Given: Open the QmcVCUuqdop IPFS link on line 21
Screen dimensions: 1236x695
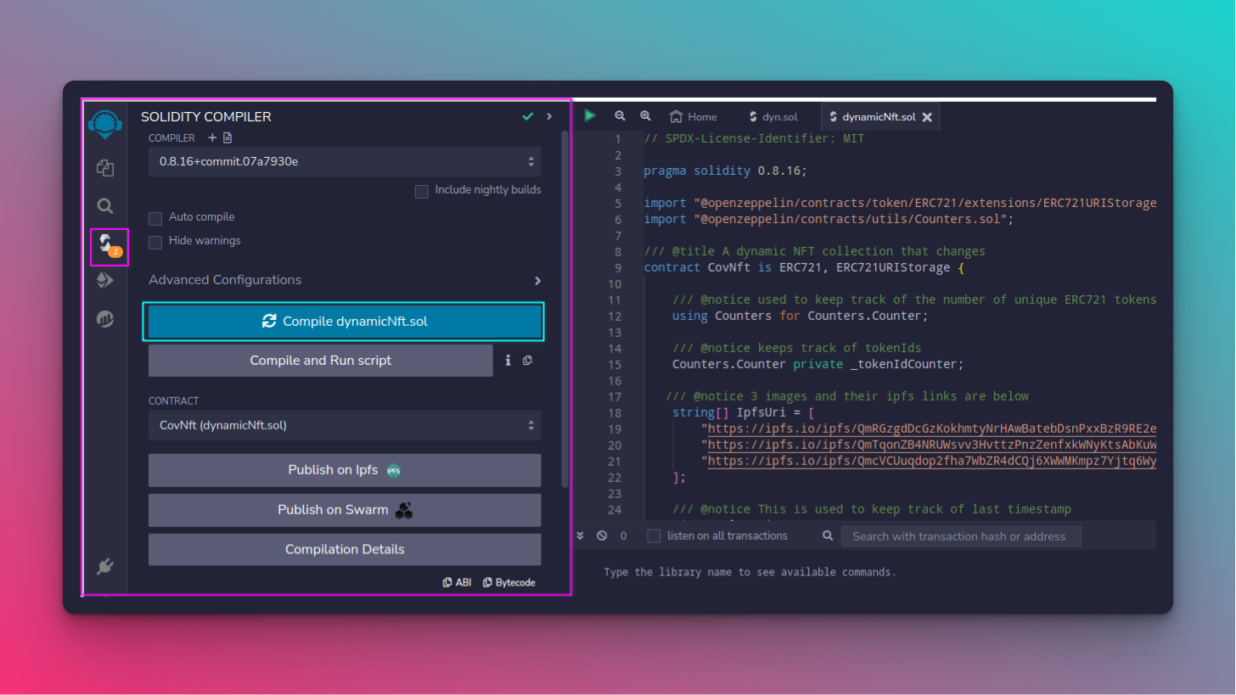Looking at the screenshot, I should (x=932, y=461).
